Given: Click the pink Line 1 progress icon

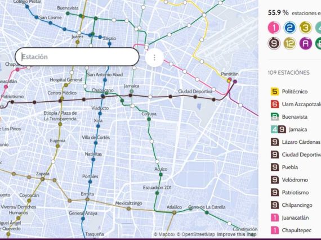Looking at the screenshot, I should [274, 28].
